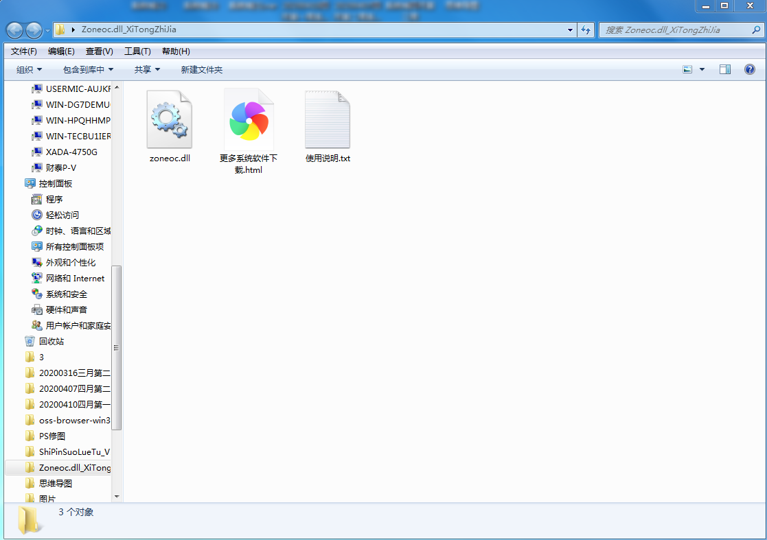Select the oss-browser-win3 folder
The width and height of the screenshot is (767, 540).
(67, 421)
